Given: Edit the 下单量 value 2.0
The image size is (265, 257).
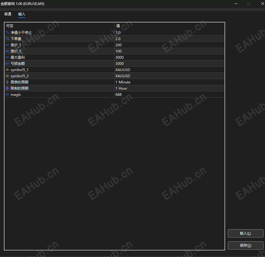Looking at the screenshot, I should tap(169, 39).
